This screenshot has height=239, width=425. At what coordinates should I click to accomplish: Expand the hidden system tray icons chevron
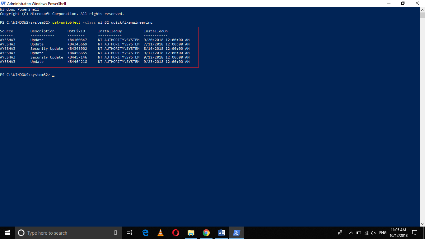point(351,233)
